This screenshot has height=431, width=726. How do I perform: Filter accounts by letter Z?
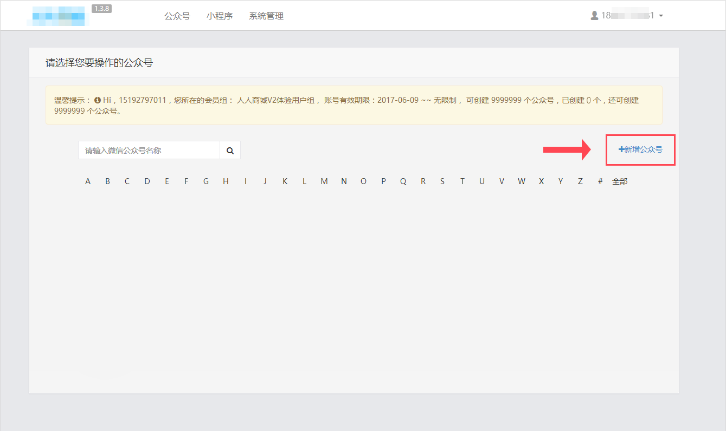pos(580,181)
